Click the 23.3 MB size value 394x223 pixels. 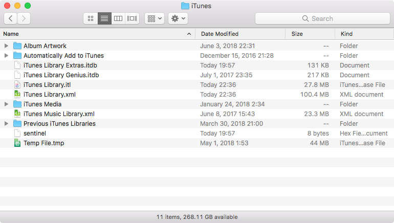point(316,114)
